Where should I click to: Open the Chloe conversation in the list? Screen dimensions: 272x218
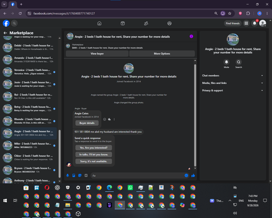click(29, 158)
